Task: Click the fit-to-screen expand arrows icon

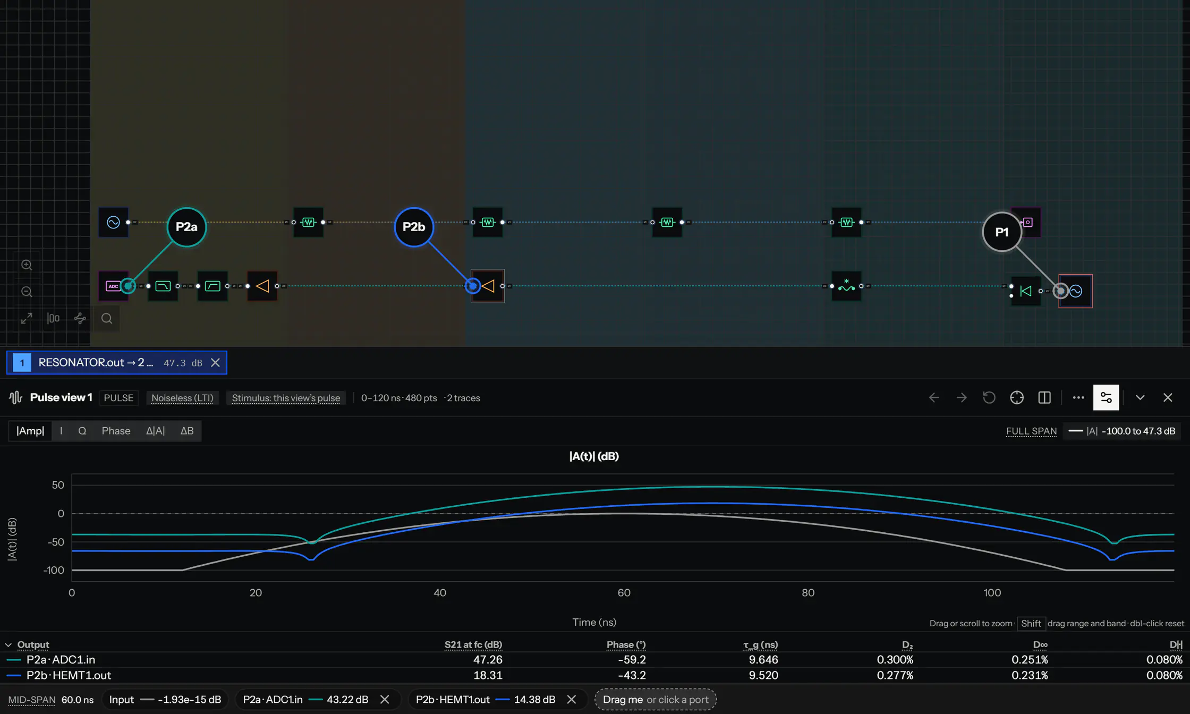Action: 27,318
